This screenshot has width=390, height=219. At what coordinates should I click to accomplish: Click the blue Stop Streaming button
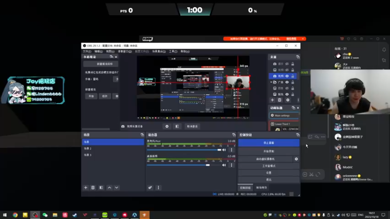[x=269, y=143]
